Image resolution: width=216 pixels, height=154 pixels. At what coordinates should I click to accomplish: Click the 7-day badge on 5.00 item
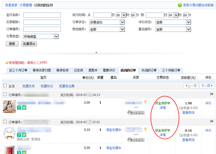point(19,152)
